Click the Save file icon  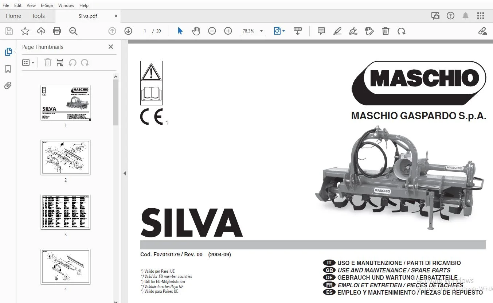pos(9,31)
